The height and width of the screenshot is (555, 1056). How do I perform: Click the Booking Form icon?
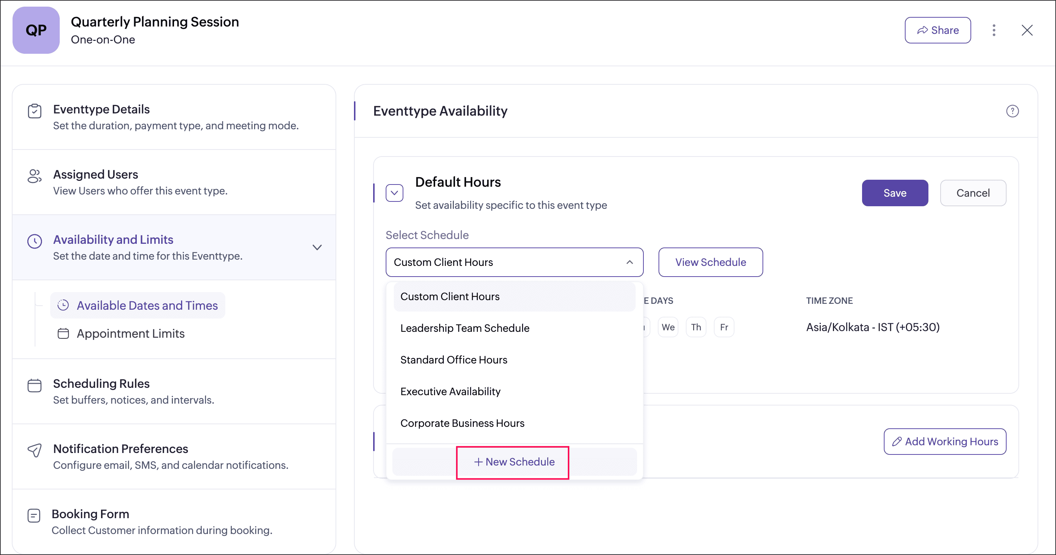pos(34,515)
